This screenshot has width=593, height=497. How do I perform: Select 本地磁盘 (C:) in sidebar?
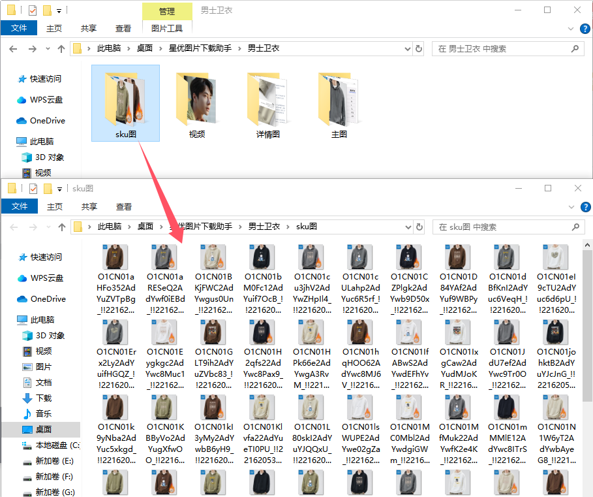pos(51,445)
